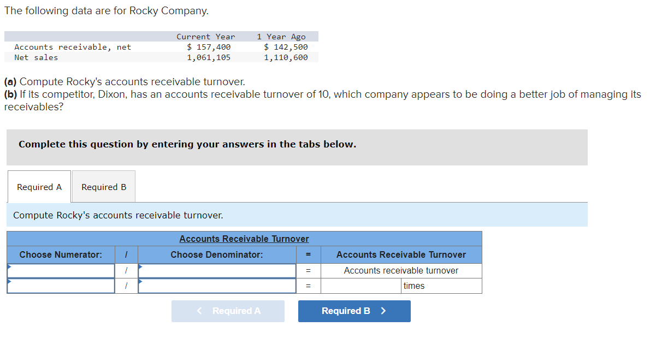Click the 'Accounts receivable turnover' result cell
This screenshot has width=650, height=344.
(x=401, y=271)
